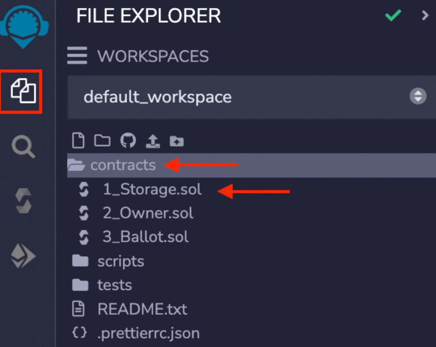
Task: Open the Solidity compiler sidebar icon
Action: click(x=24, y=200)
